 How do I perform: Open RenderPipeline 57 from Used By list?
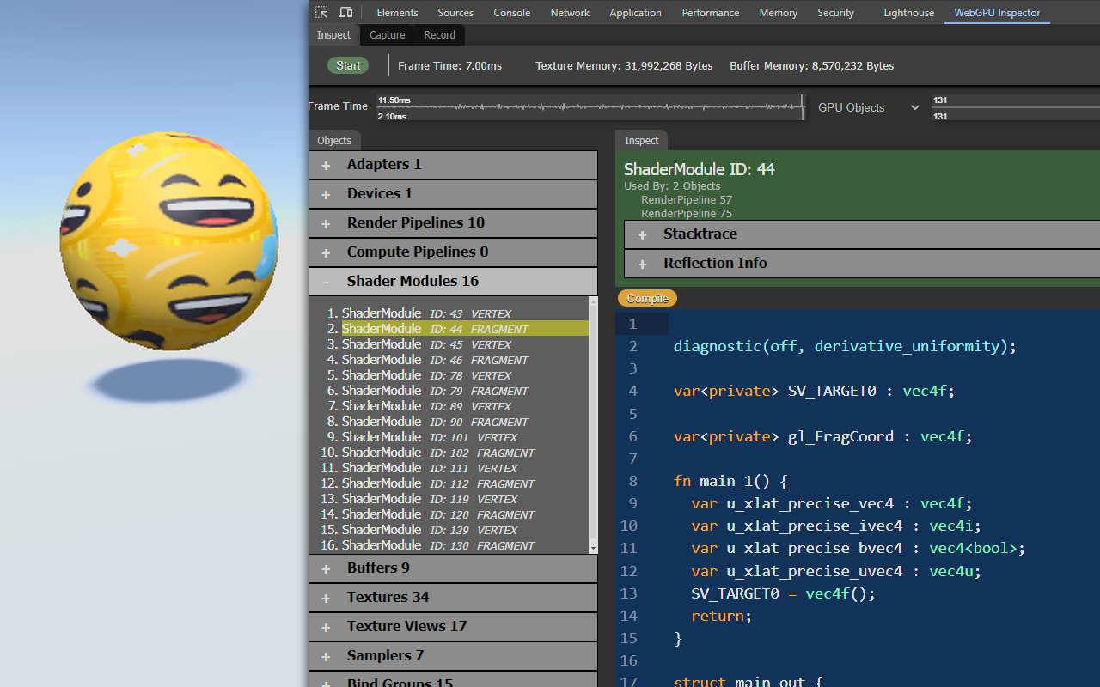click(x=686, y=199)
